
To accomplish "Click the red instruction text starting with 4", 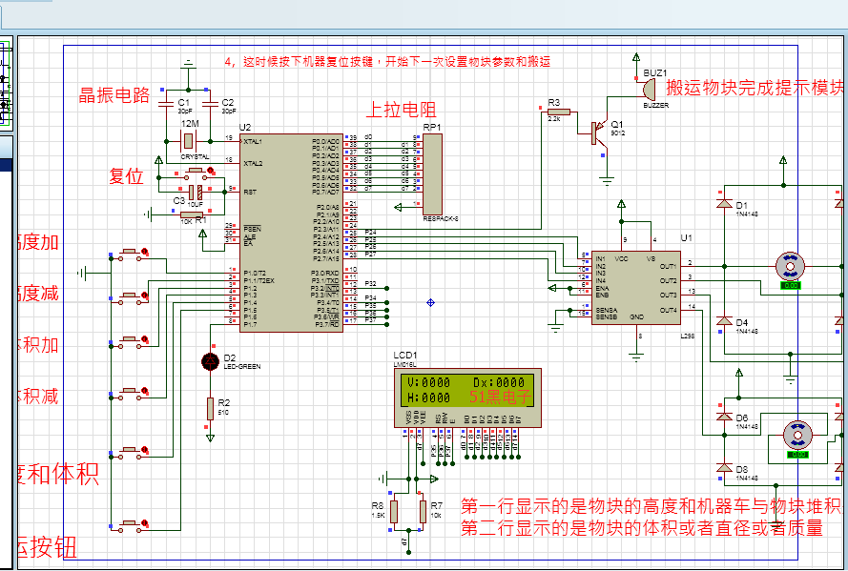I will pyautogui.click(x=388, y=62).
